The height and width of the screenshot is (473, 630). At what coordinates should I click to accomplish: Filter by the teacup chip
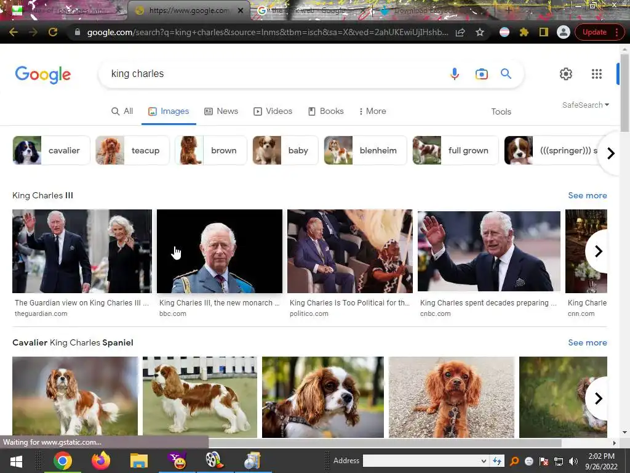tap(133, 150)
